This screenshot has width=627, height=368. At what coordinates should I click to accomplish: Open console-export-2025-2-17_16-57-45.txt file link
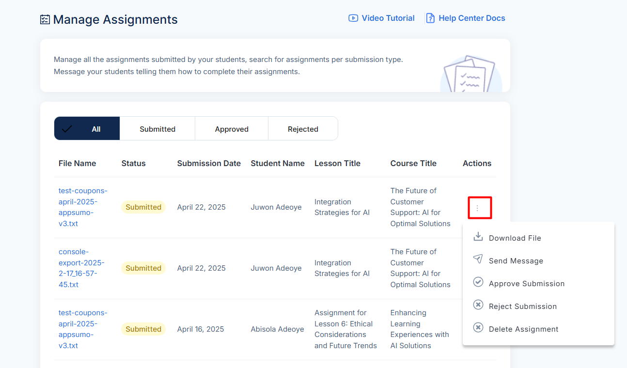[x=81, y=268]
